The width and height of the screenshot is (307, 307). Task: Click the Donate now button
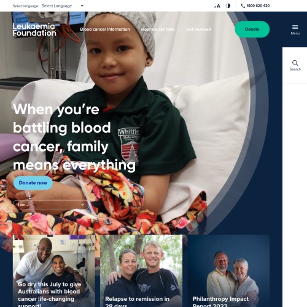click(x=33, y=183)
